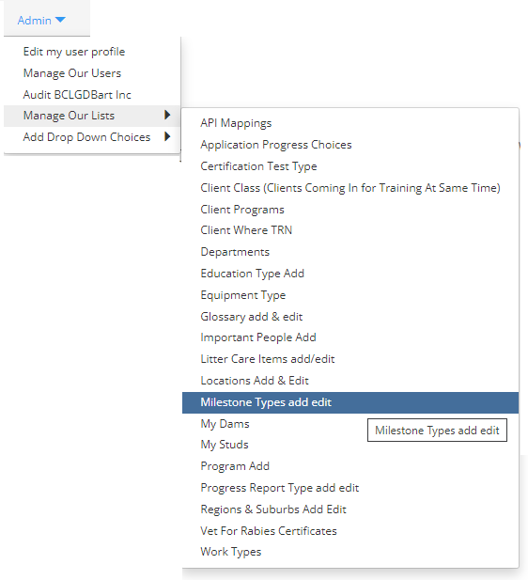The height and width of the screenshot is (580, 528).
Task: Expand Manage Our Lists submenu arrow
Action: click(x=167, y=115)
